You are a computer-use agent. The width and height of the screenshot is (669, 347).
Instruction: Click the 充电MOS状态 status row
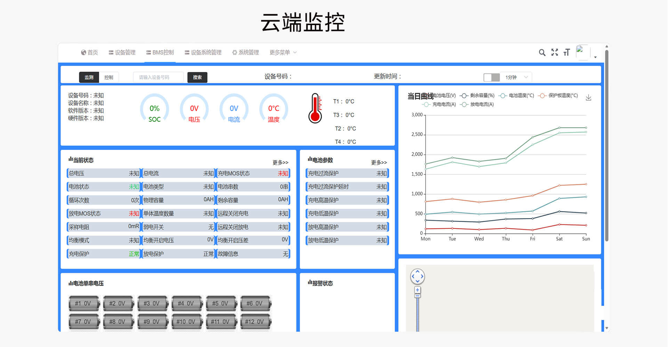click(254, 174)
